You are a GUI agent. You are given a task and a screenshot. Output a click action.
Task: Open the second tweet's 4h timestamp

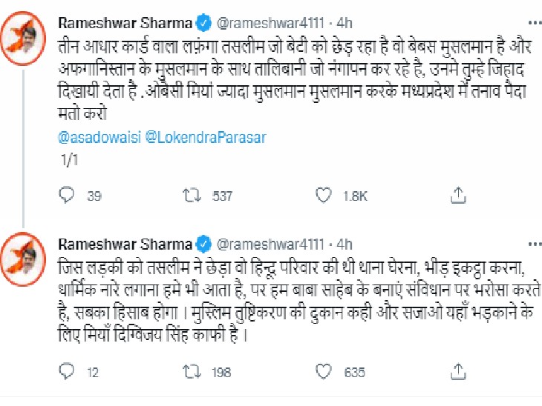[x=344, y=243]
